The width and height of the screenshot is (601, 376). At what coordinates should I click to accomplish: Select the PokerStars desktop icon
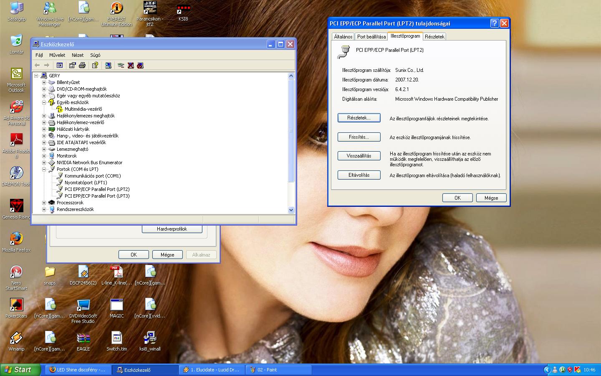point(16,308)
